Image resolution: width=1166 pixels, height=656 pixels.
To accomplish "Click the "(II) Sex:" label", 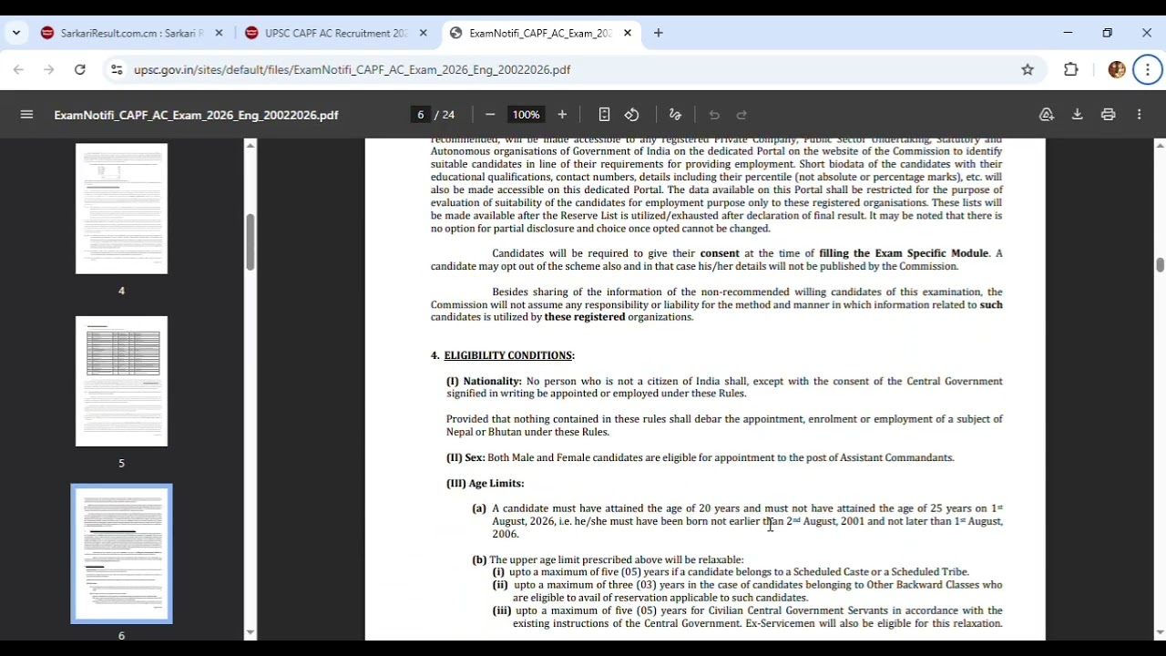I will [x=465, y=457].
